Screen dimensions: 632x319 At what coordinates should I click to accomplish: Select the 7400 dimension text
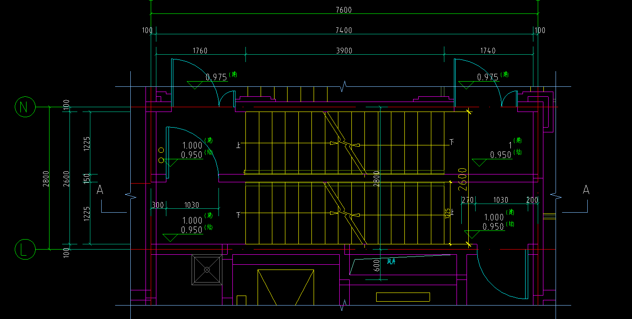[x=344, y=30]
